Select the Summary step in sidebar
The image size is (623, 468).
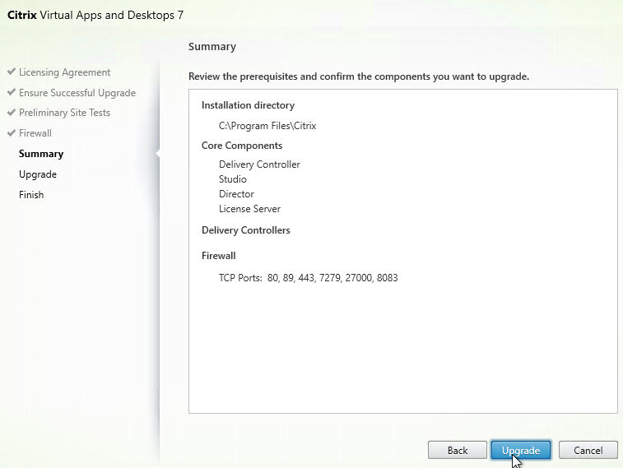click(x=41, y=154)
